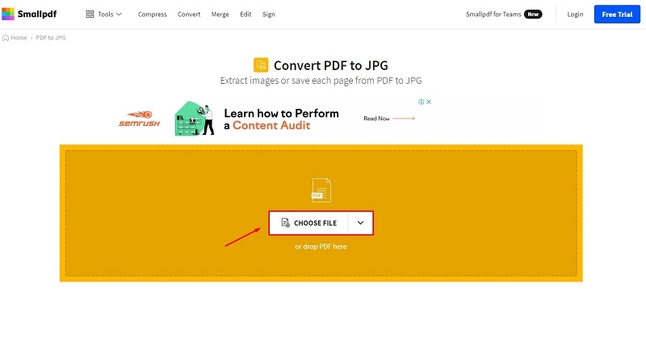Click the CHOOSE FILE button

coord(308,223)
